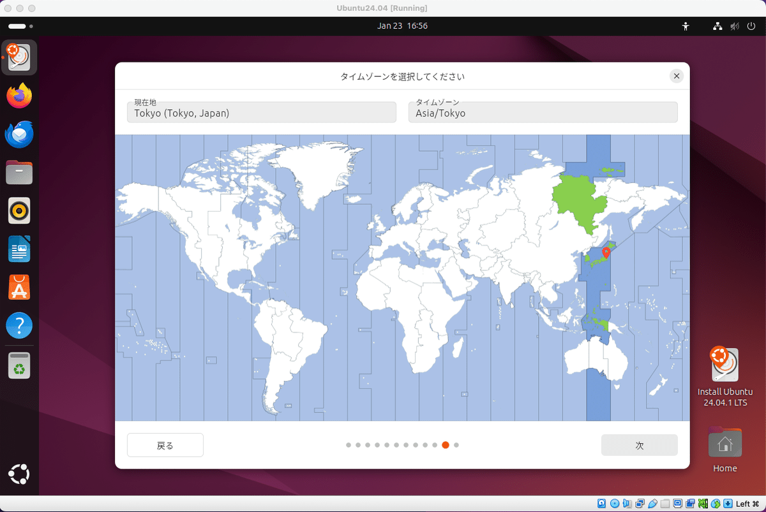Select Install Ubuntu 24.04.1 LTS desktop icon
Viewport: 766px width, 512px height.
[x=725, y=377]
